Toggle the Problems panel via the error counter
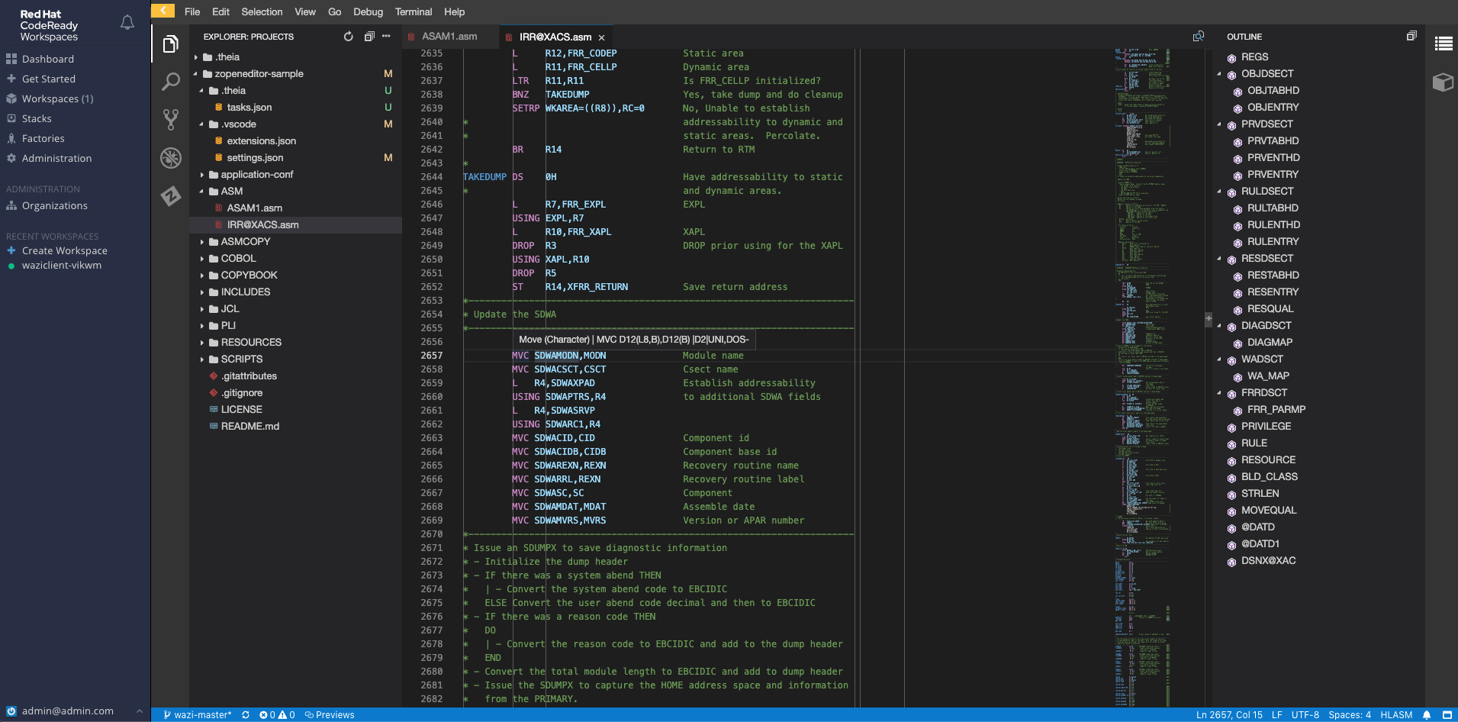Image resolution: width=1458 pixels, height=722 pixels. pos(277,715)
